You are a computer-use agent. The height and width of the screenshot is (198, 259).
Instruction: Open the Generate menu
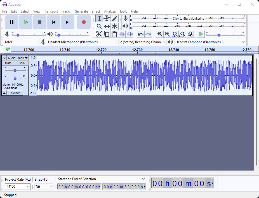[81, 11]
